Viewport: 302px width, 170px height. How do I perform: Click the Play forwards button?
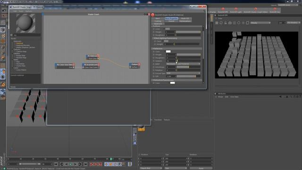(x=71, y=164)
